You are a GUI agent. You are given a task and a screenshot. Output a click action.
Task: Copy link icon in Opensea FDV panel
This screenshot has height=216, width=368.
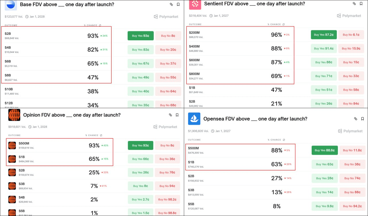point(356,119)
